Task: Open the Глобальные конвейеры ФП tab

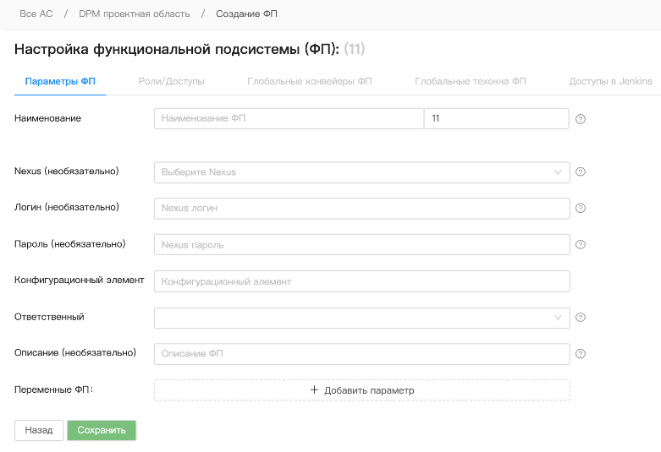Action: tap(309, 82)
